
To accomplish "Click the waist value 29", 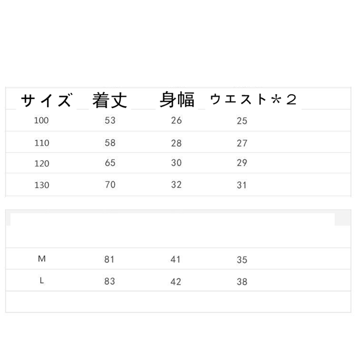I will tap(242, 163).
